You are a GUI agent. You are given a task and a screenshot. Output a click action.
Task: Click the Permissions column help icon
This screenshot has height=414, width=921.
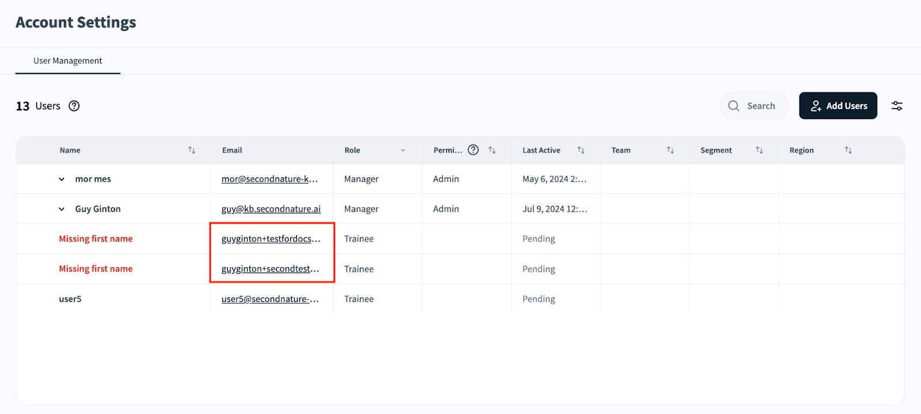tap(473, 150)
